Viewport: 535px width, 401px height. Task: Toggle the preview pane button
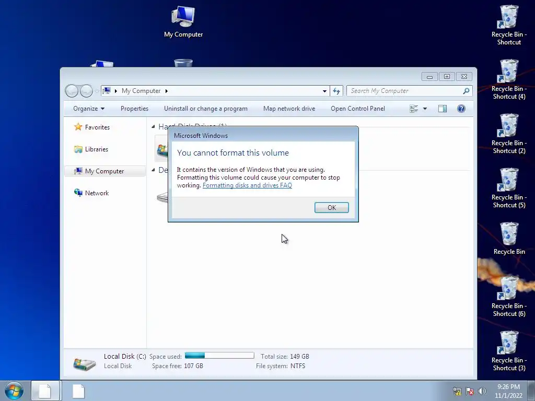(443, 109)
